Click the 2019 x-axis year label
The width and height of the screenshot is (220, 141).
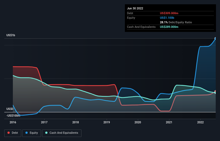107,122
